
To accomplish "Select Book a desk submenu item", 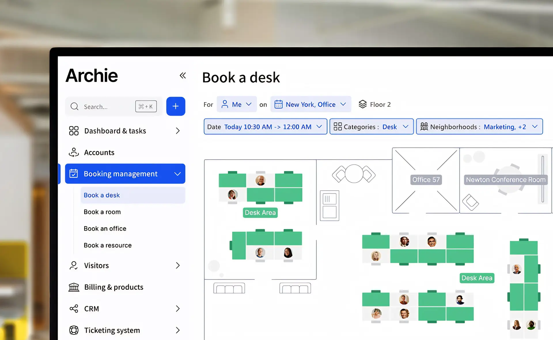I will click(133, 195).
